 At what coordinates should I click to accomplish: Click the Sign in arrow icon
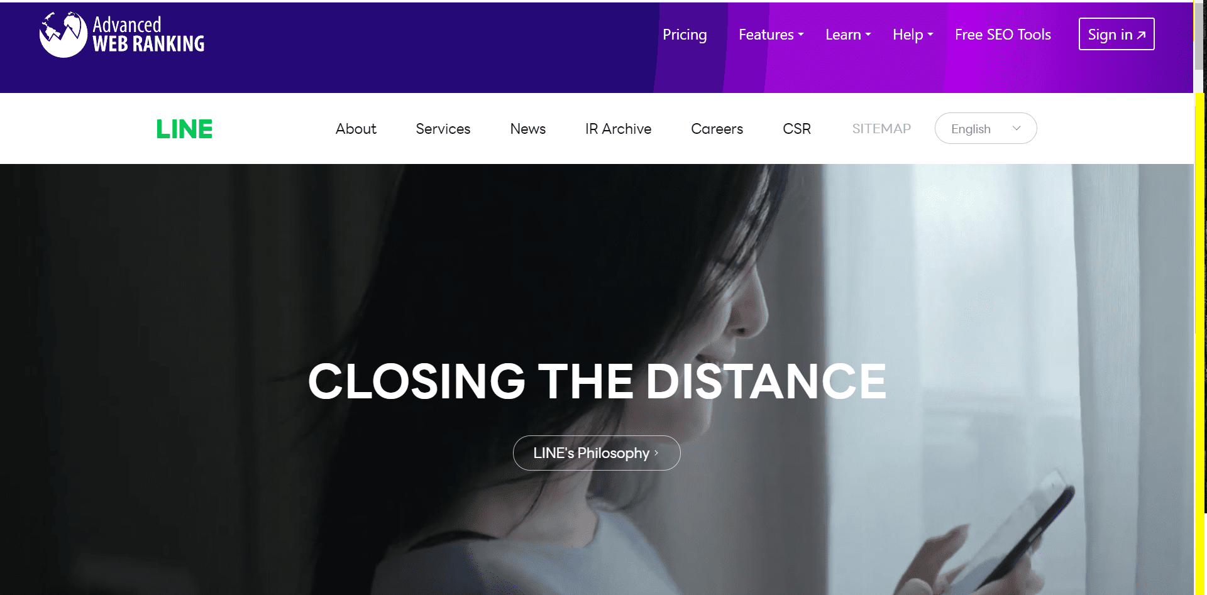coord(1141,35)
